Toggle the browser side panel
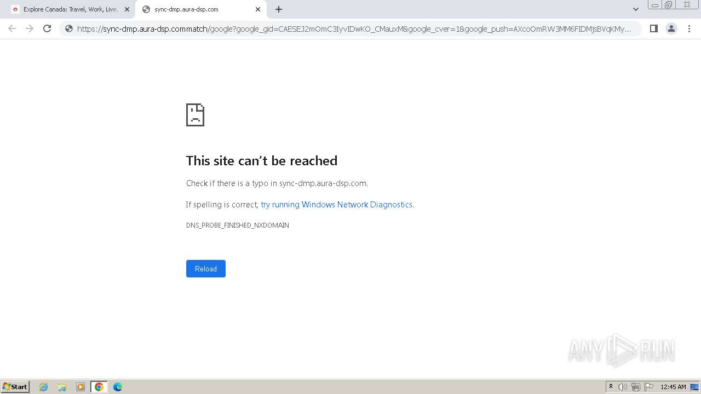The height and width of the screenshot is (394, 701). (654, 28)
